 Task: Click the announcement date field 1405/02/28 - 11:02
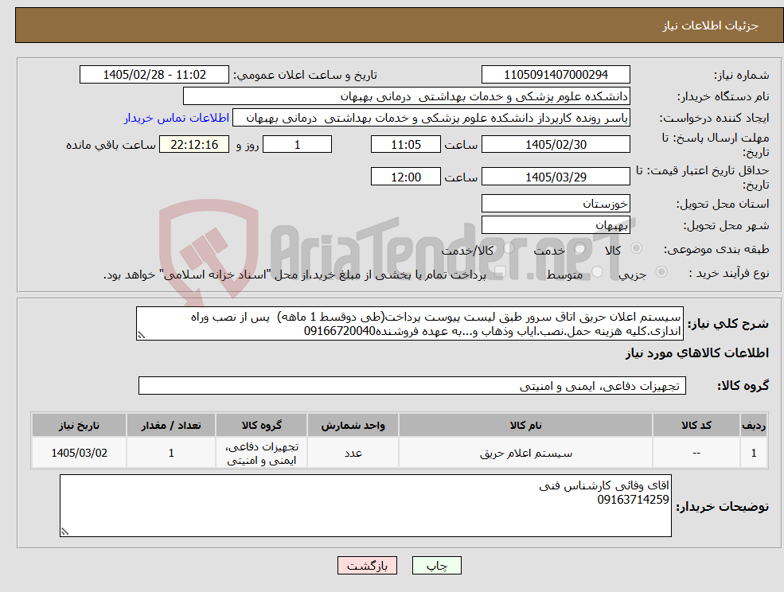(x=154, y=75)
